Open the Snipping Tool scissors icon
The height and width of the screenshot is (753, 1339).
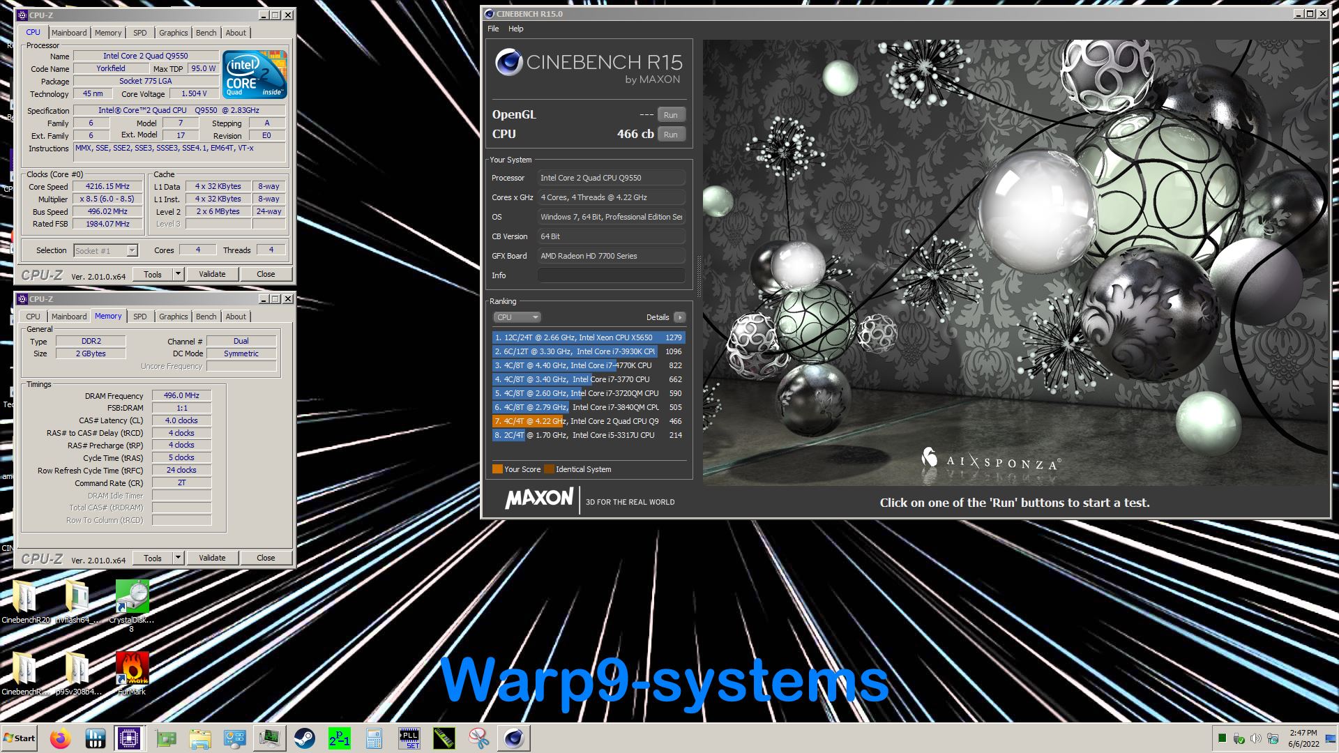pyautogui.click(x=478, y=738)
